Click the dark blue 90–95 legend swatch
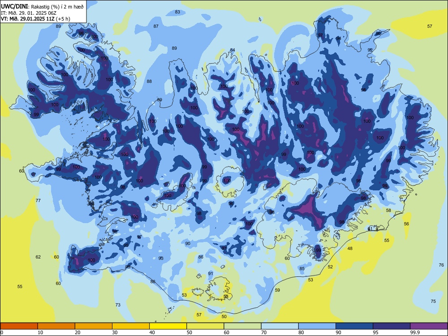Viewport: 448px width, 336px height. 354,326
